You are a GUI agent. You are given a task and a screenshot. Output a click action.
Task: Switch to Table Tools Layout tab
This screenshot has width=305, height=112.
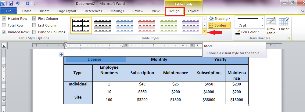point(193,11)
